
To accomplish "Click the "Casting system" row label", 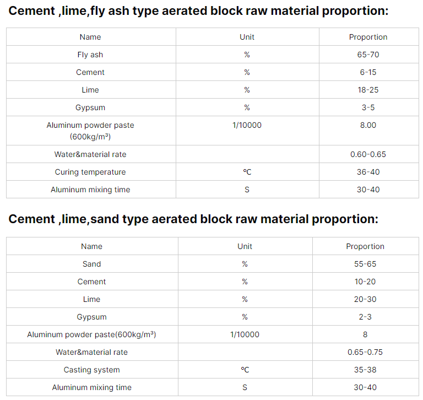I will pos(91,370).
